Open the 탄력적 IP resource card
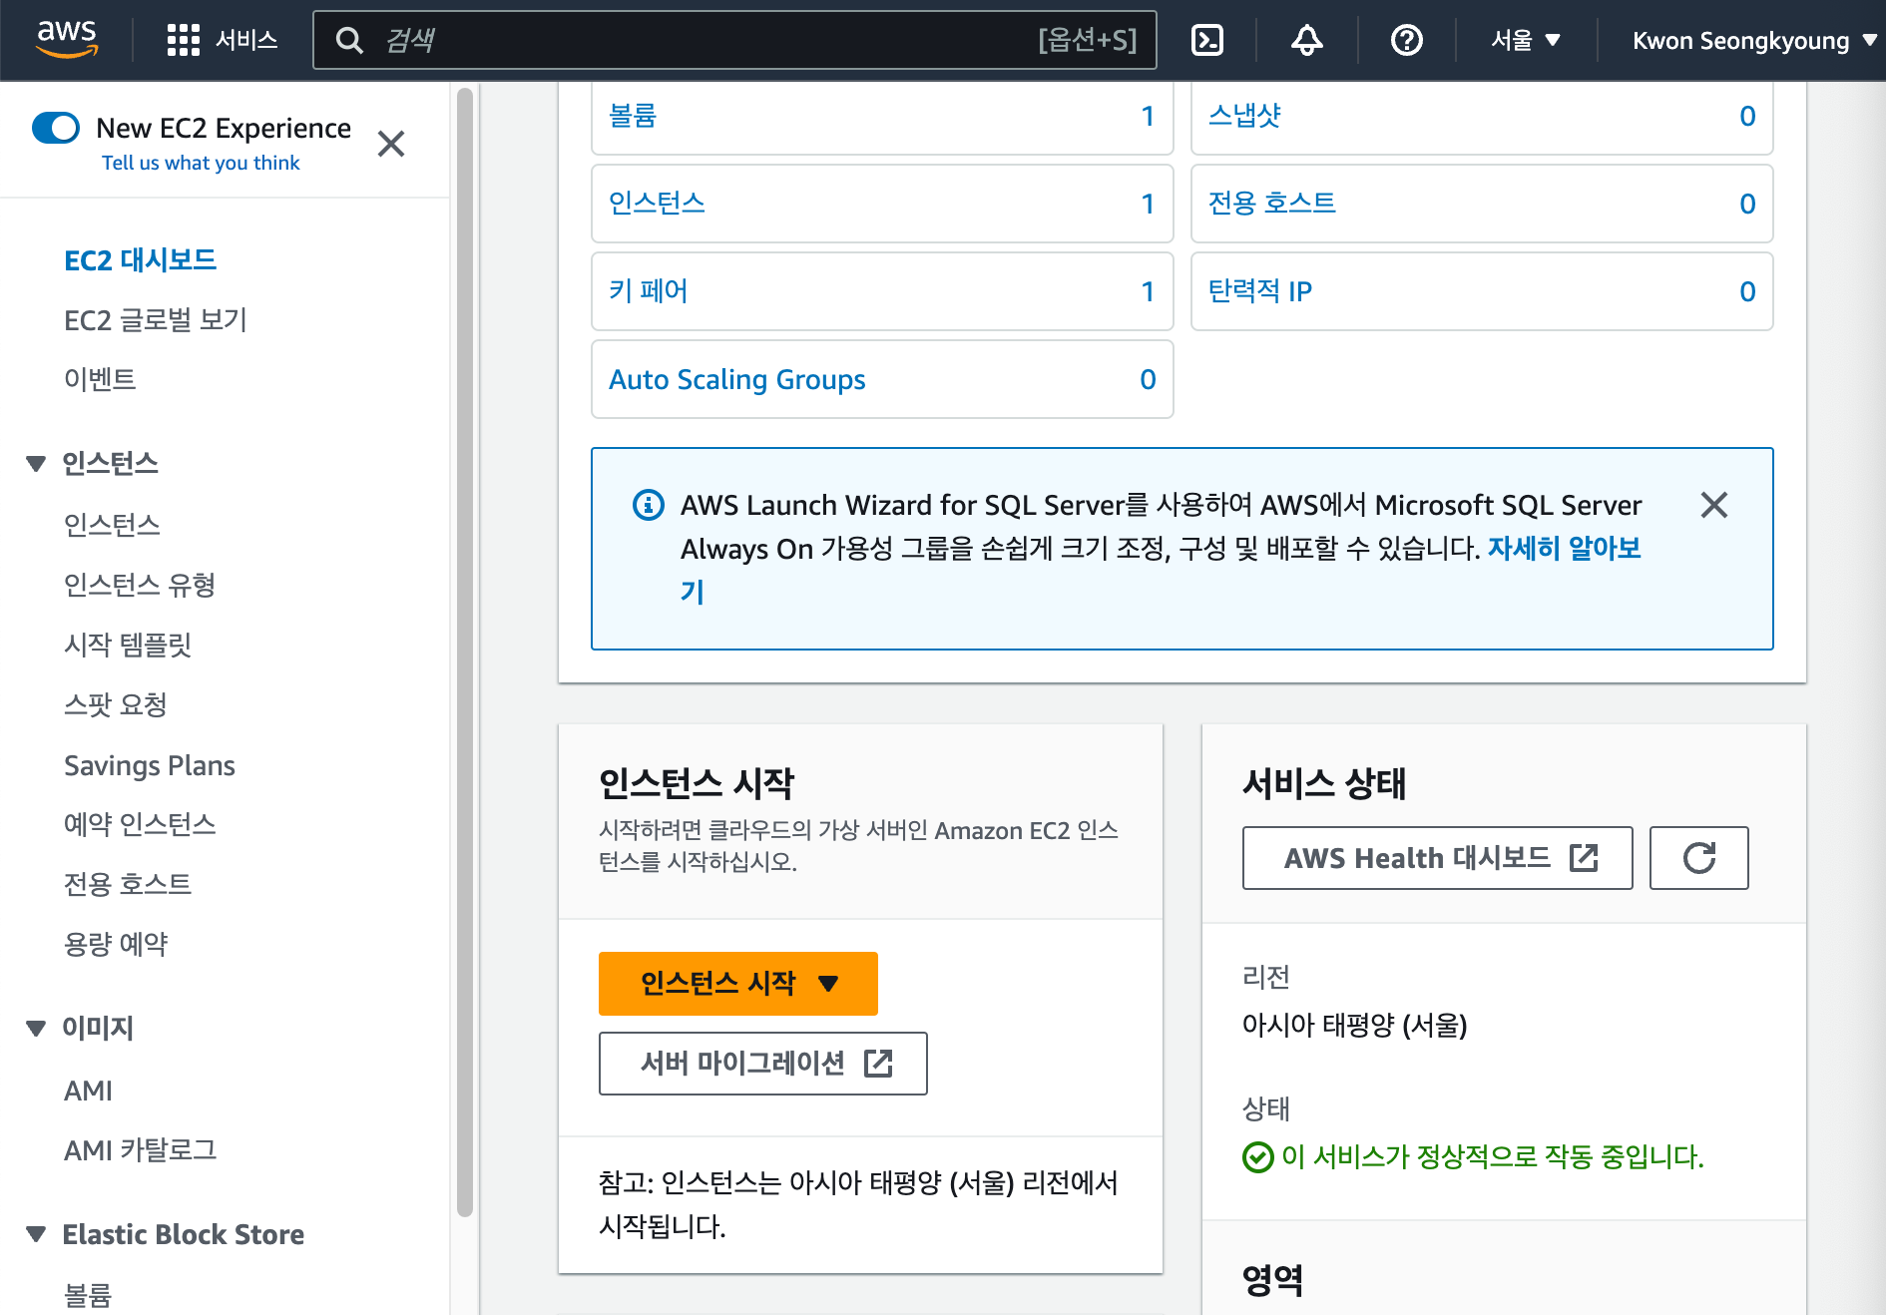The height and width of the screenshot is (1315, 1886). (1482, 291)
